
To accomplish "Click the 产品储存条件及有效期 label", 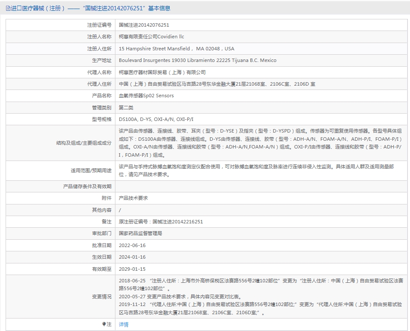I will point(87,186).
